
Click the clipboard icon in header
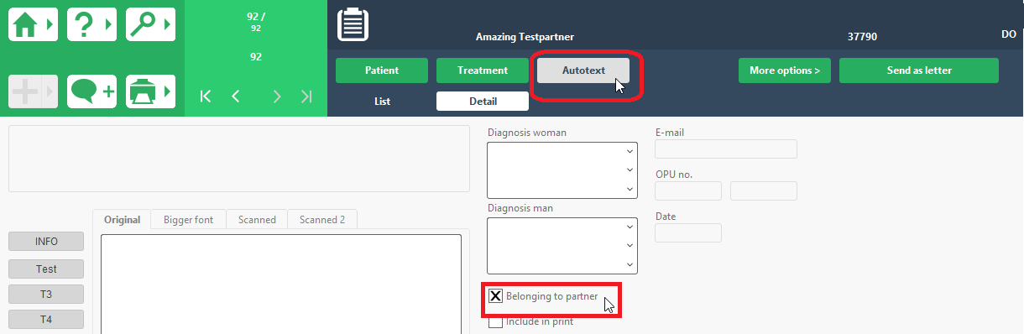tap(353, 24)
